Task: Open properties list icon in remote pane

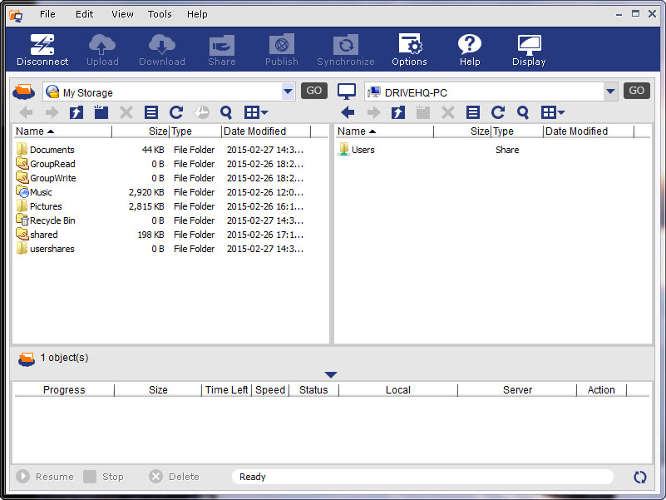Action: coord(151,112)
